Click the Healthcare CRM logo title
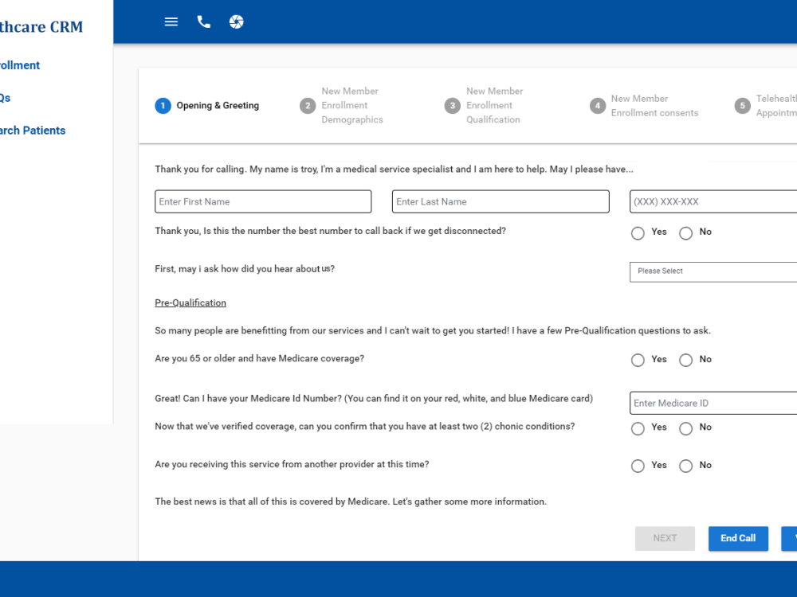797x597 pixels. click(41, 26)
